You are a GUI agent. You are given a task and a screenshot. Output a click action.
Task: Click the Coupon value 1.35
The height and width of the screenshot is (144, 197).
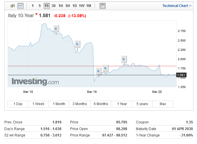click(189, 122)
